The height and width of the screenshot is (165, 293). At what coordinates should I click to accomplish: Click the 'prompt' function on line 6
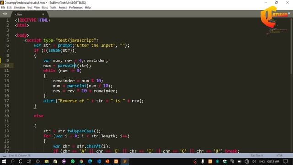65,45
